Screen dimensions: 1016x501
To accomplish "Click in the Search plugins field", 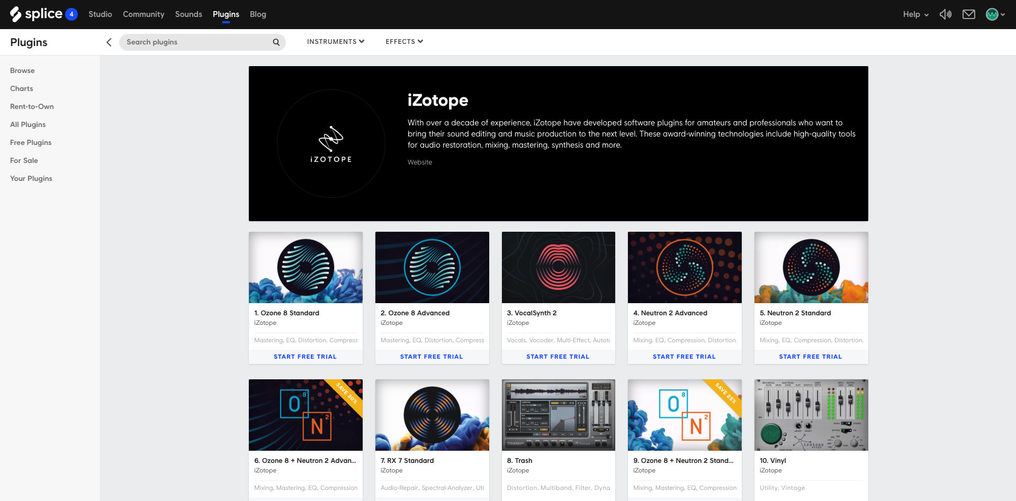I will point(196,42).
